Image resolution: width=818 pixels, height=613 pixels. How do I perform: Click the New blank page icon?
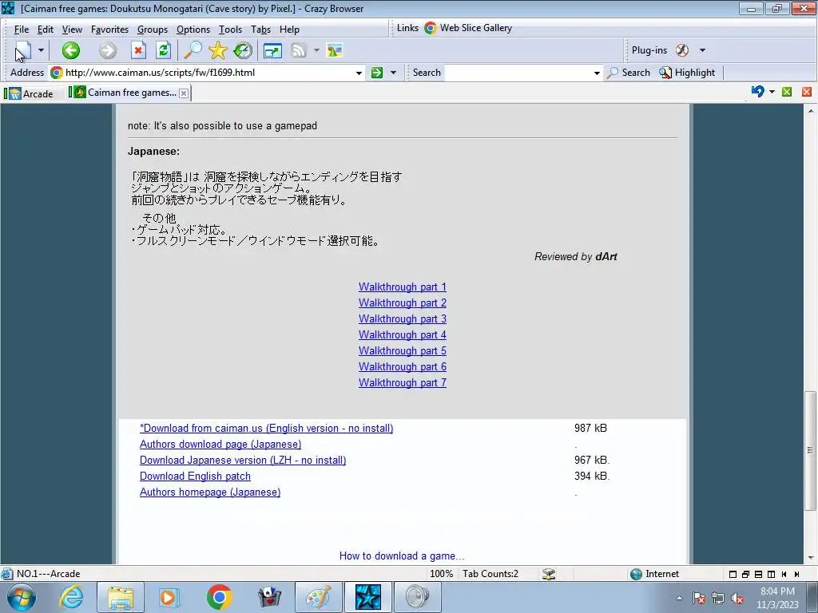point(23,50)
